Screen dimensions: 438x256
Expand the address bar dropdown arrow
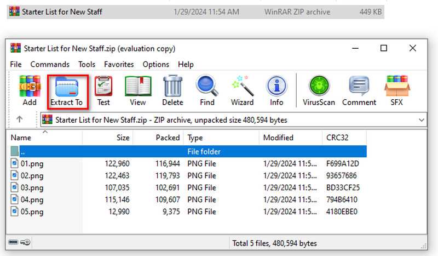(422, 120)
